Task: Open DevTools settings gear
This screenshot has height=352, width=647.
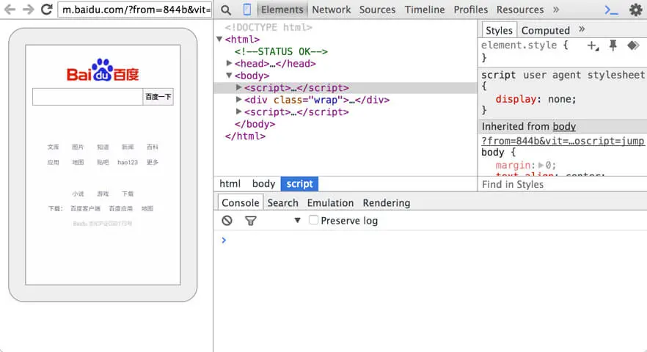Action: point(635,10)
